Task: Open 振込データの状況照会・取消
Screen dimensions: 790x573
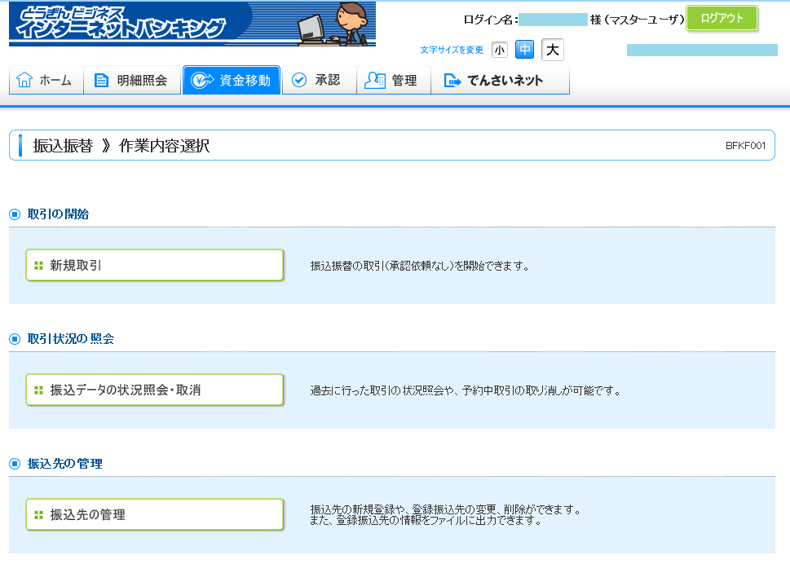Action: pos(154,390)
